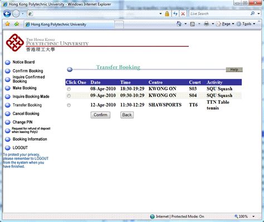This screenshot has width=264, height=222.
Task: Click the browser Forward arrow button
Action: pos(16,13)
